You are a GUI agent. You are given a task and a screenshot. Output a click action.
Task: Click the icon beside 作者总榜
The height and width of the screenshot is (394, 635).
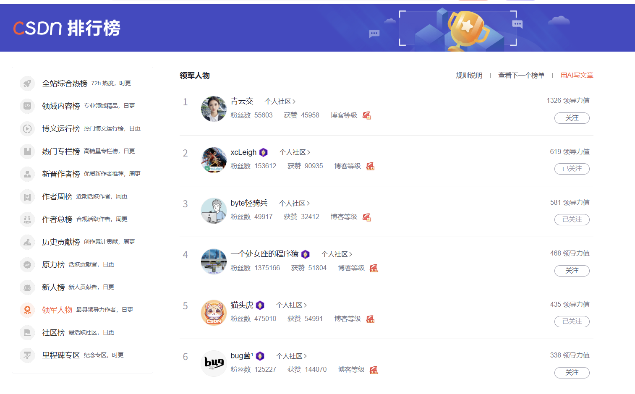coord(27,219)
